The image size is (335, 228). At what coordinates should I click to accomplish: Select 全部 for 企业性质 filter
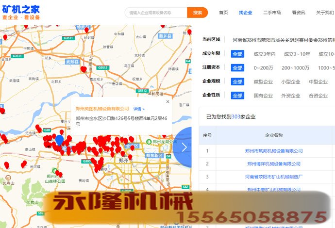click(237, 96)
